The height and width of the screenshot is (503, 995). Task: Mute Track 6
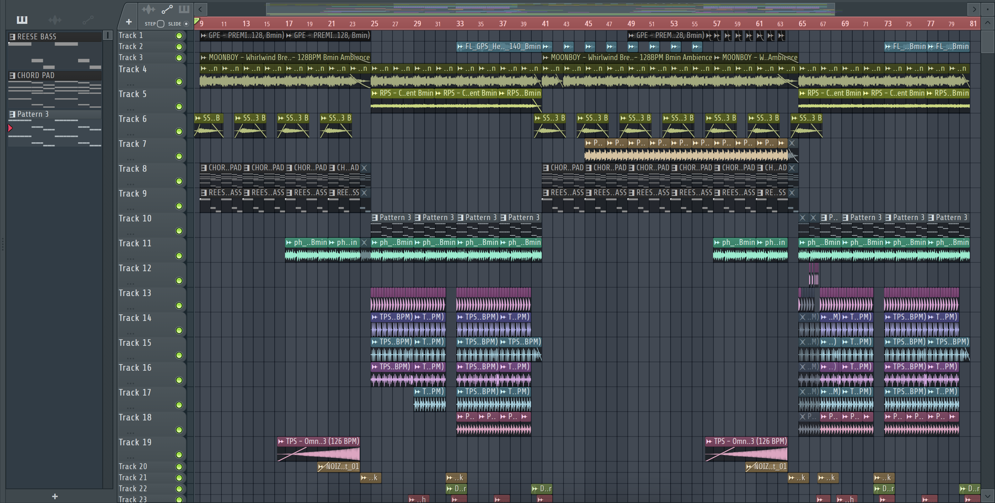179,131
